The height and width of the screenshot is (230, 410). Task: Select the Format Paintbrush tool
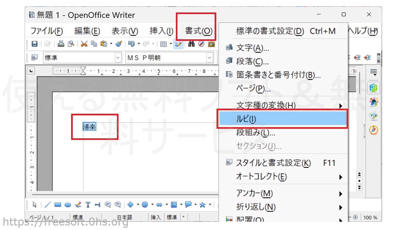coord(119,44)
